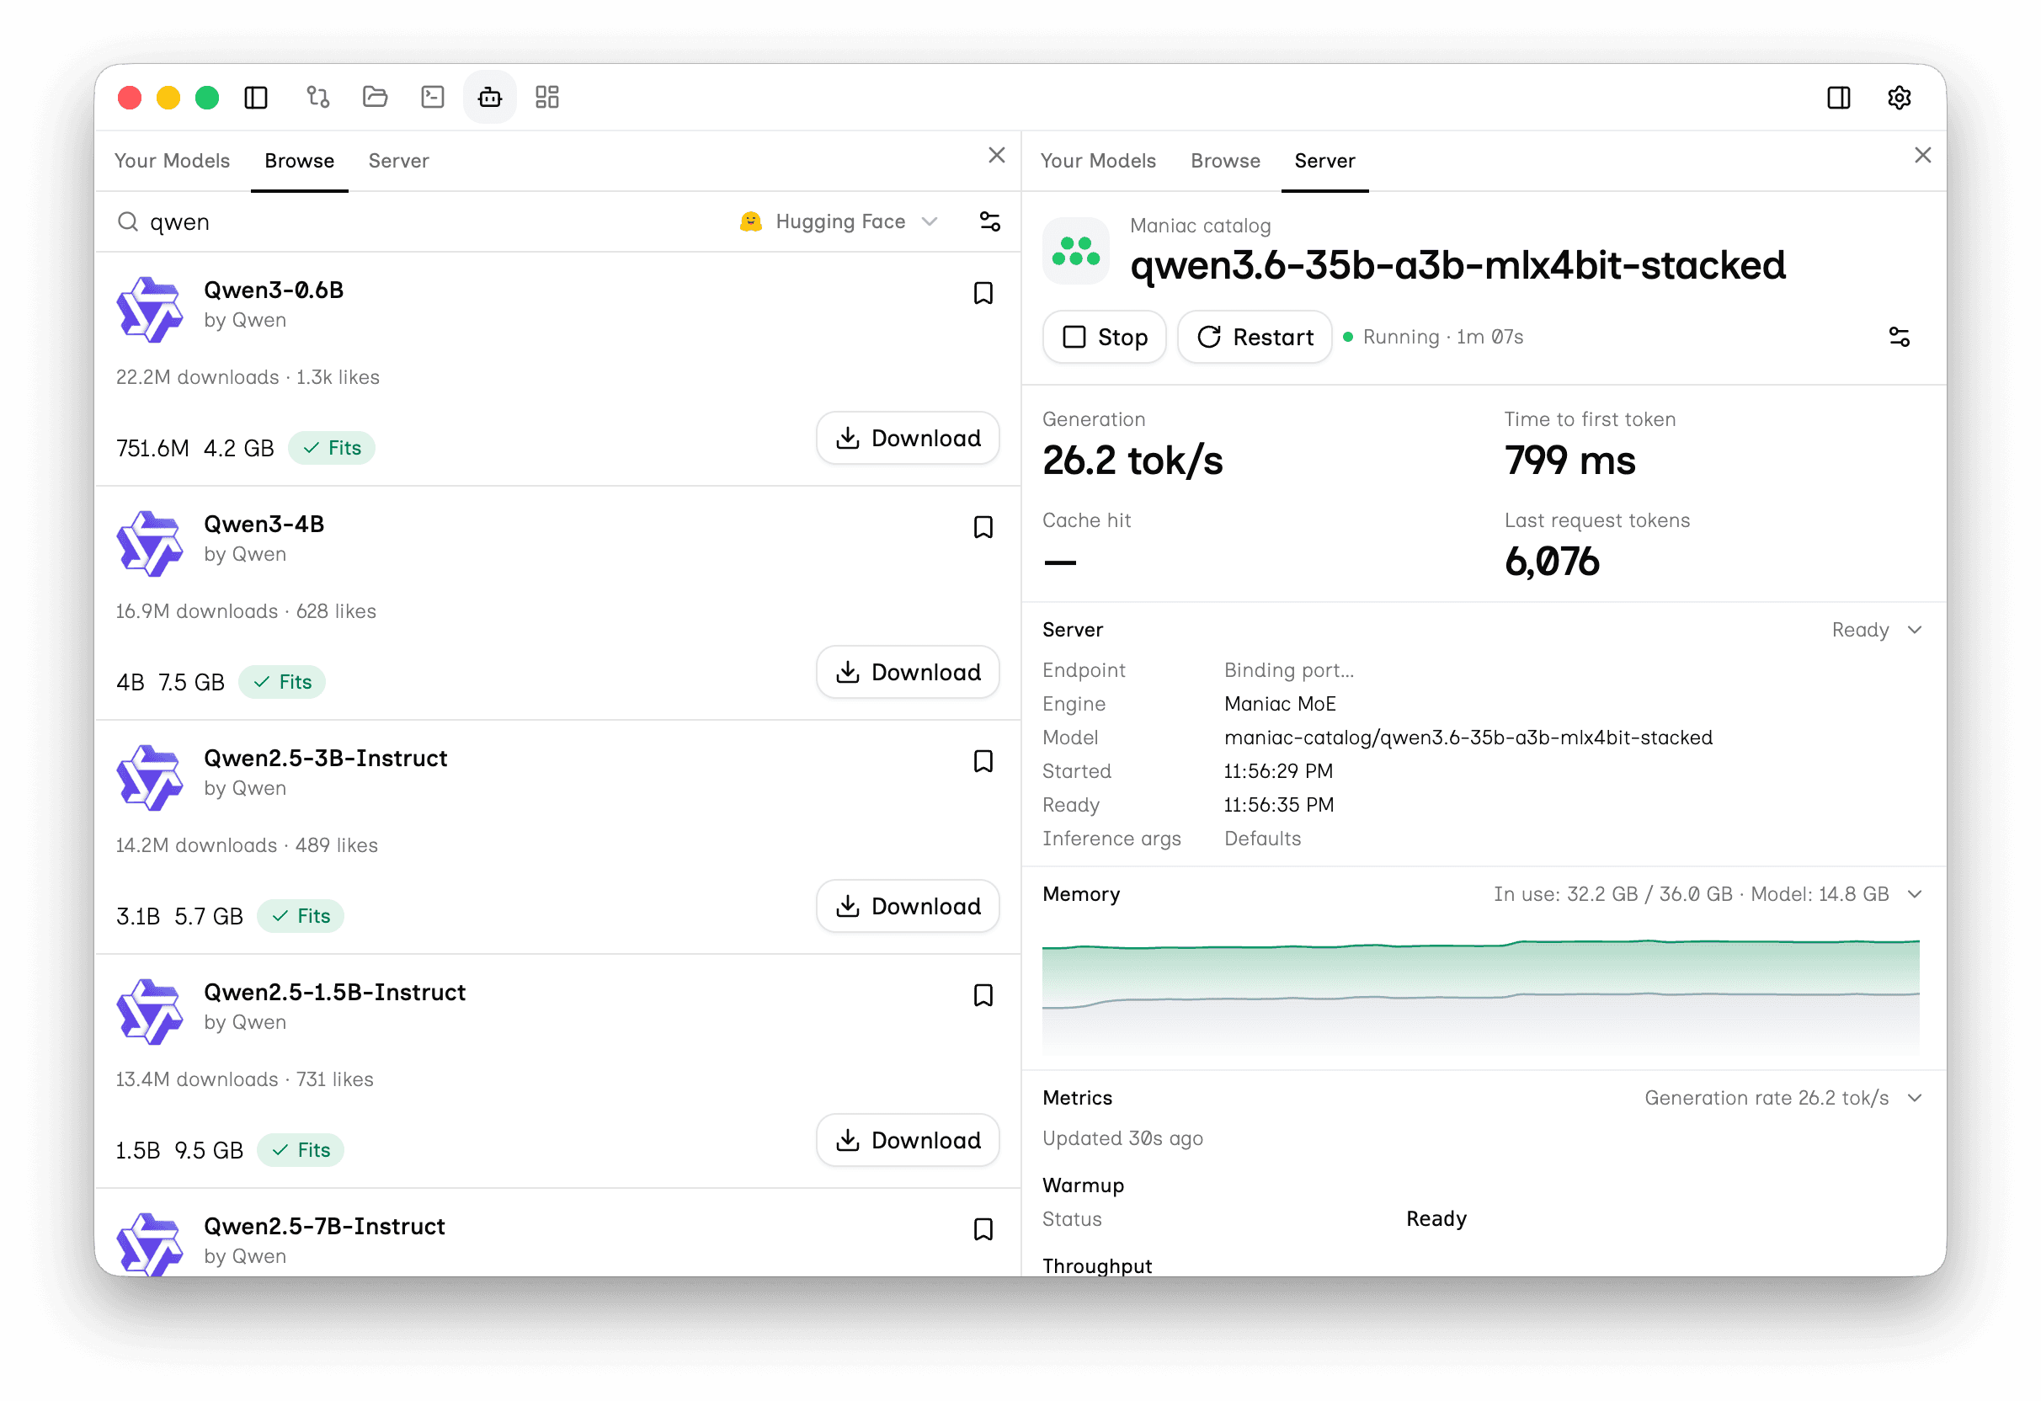Viewport: 2041px width, 1401px height.
Task: Click the Defaults inference args value
Action: click(1263, 839)
